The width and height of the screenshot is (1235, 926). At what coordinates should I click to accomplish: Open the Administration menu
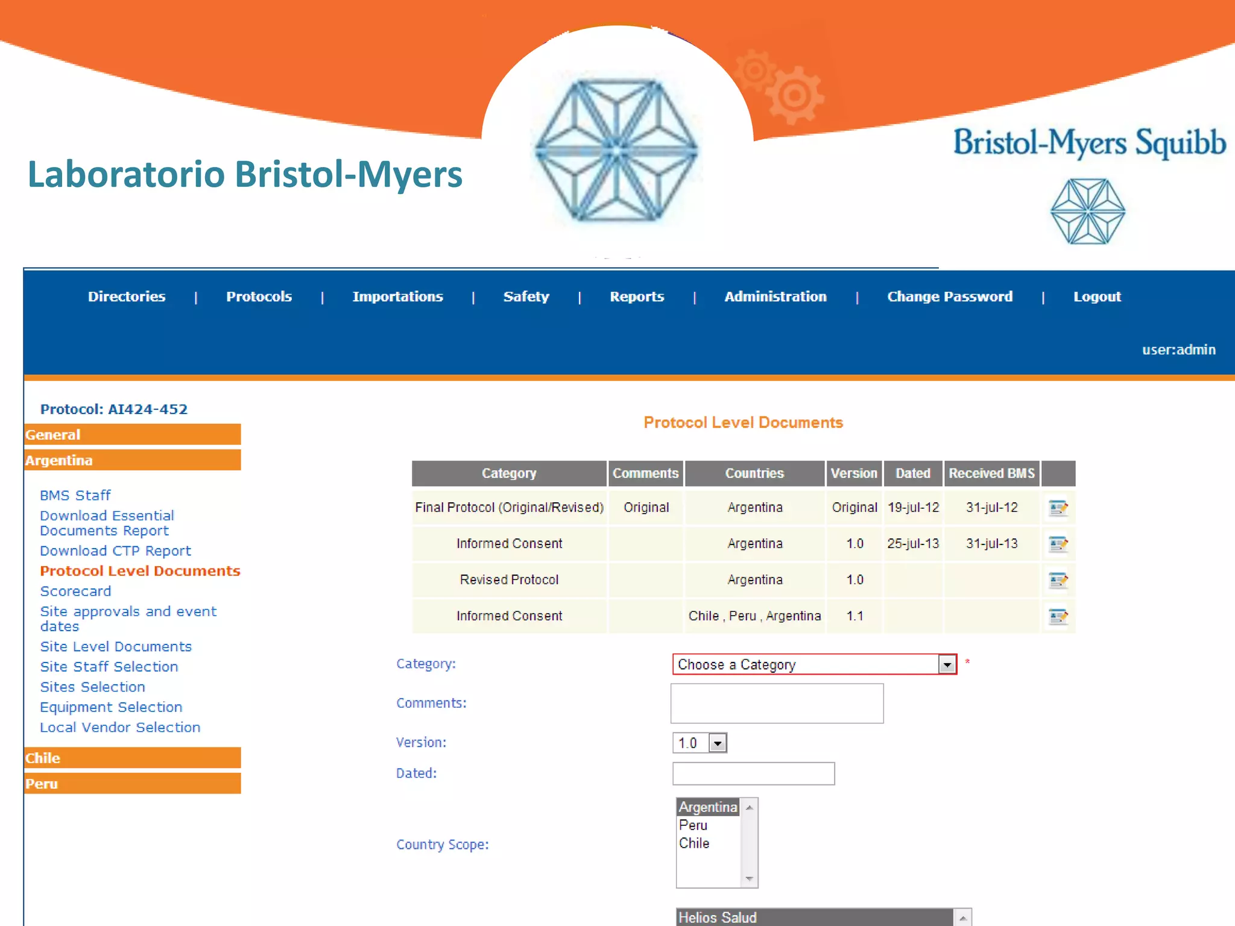775,297
